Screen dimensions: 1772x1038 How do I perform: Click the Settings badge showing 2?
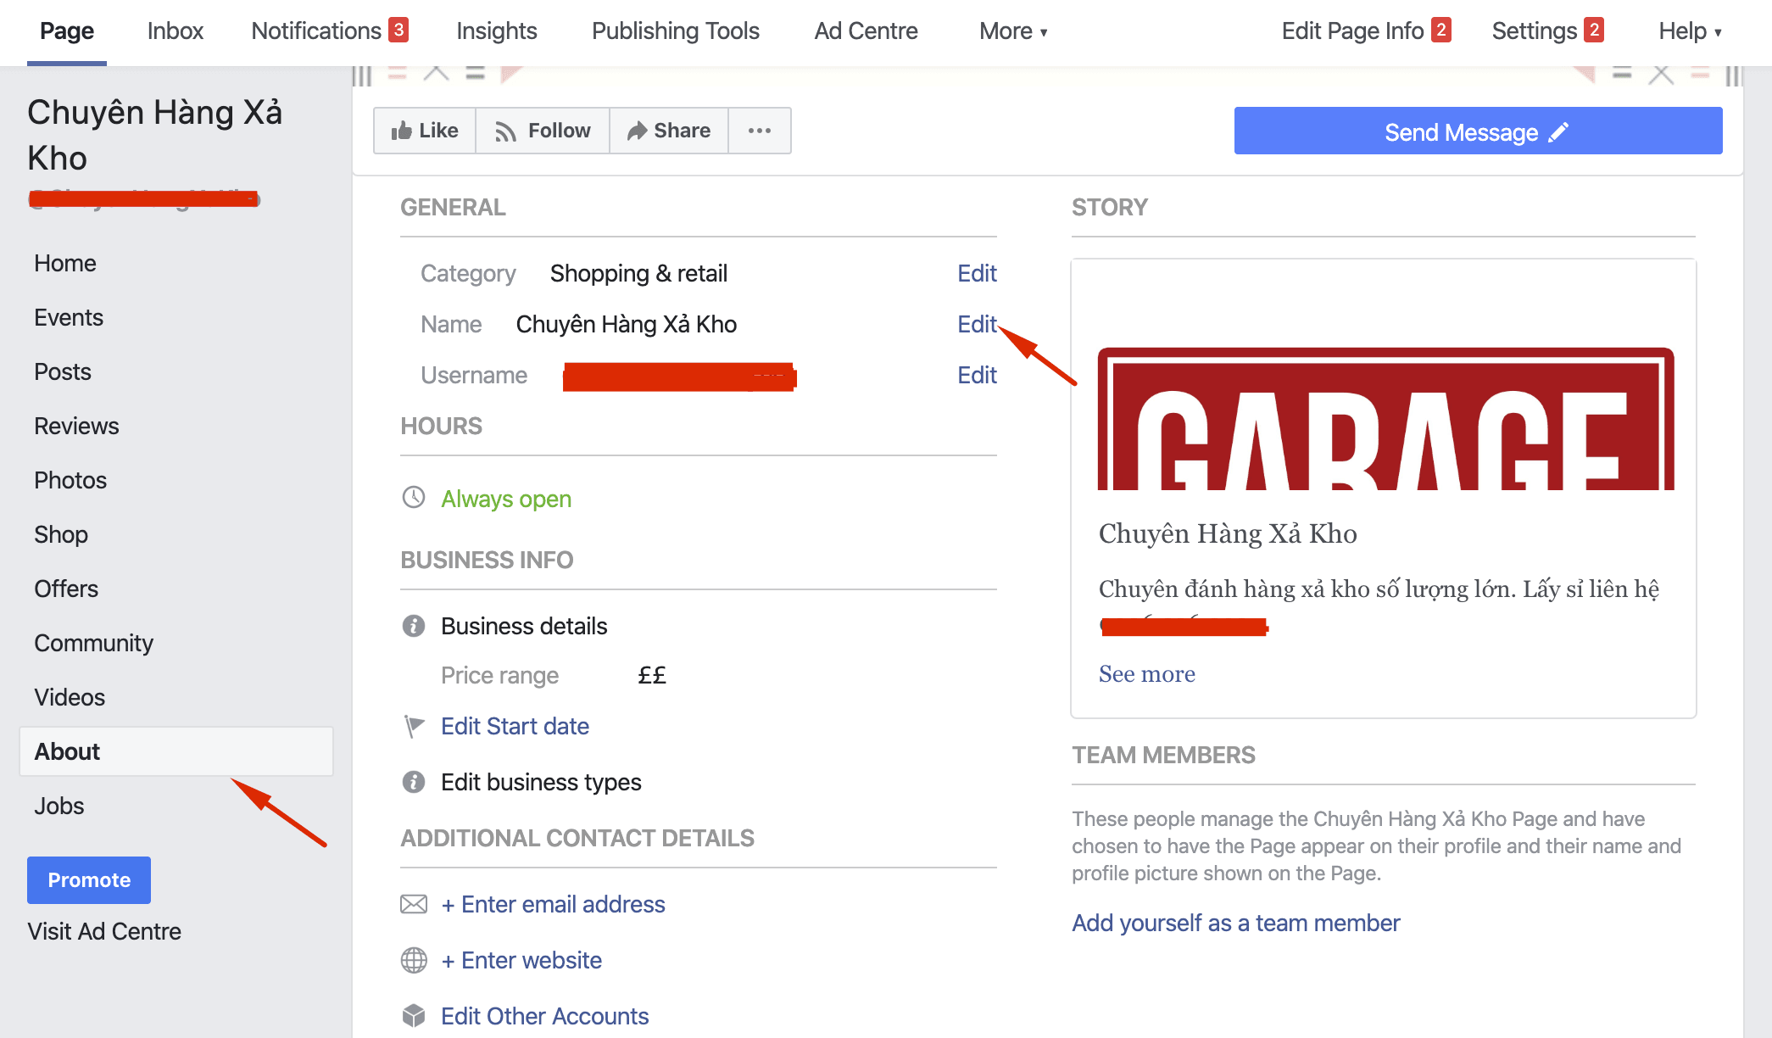pyautogui.click(x=1594, y=30)
